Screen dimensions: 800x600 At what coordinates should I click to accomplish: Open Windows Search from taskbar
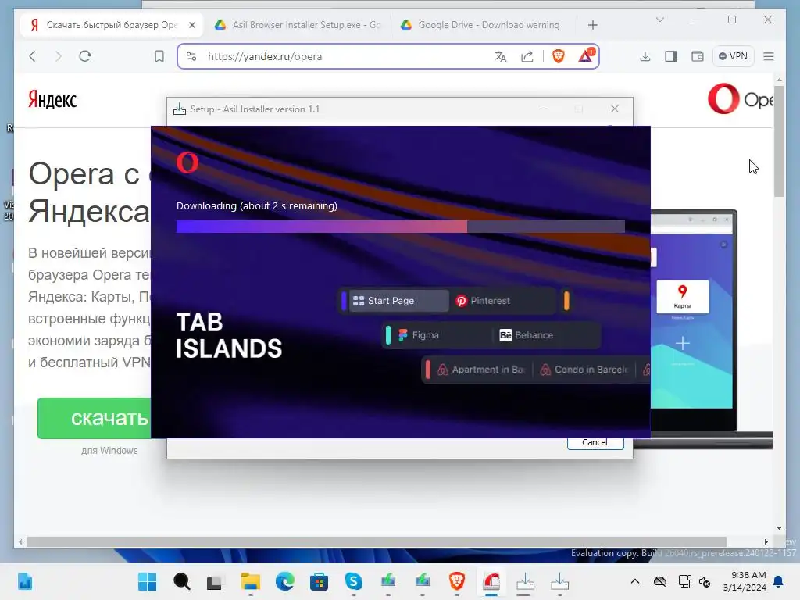pos(181,581)
